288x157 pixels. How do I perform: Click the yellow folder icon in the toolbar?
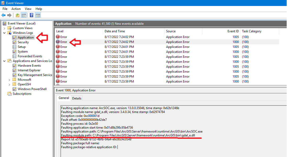click(x=17, y=15)
